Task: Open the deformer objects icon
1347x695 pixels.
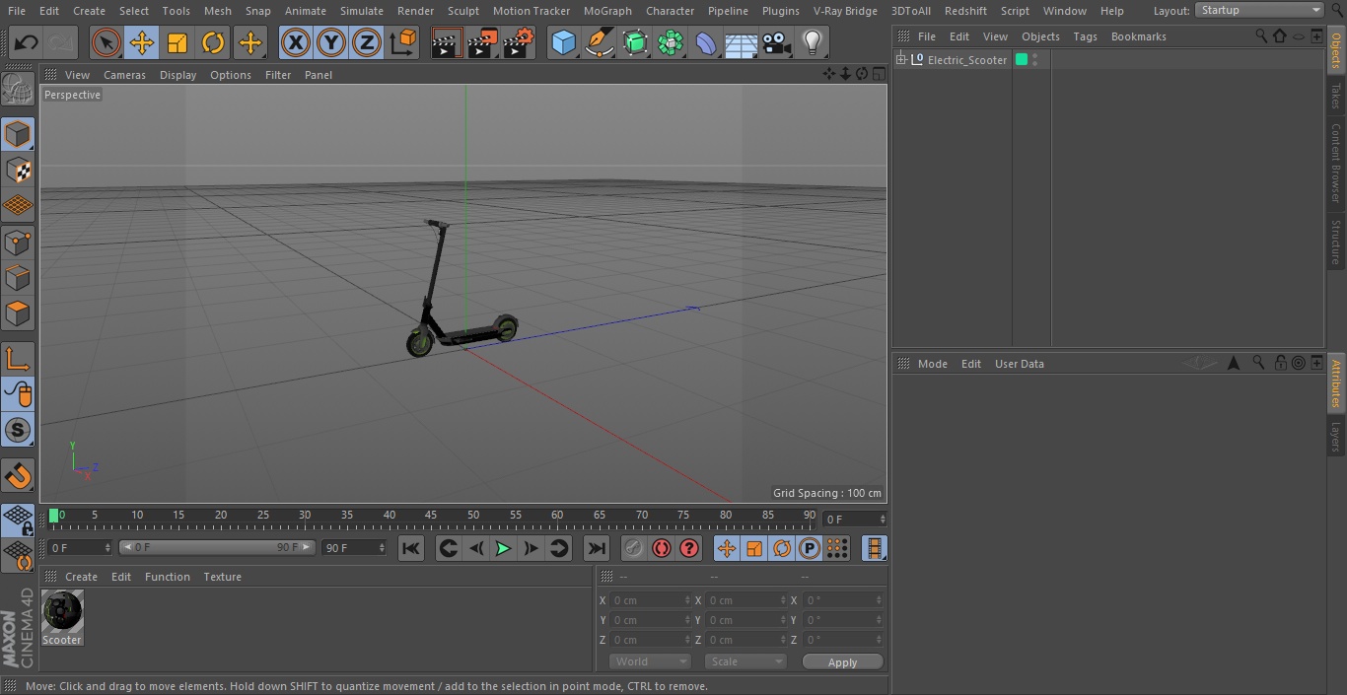Action: click(x=706, y=42)
